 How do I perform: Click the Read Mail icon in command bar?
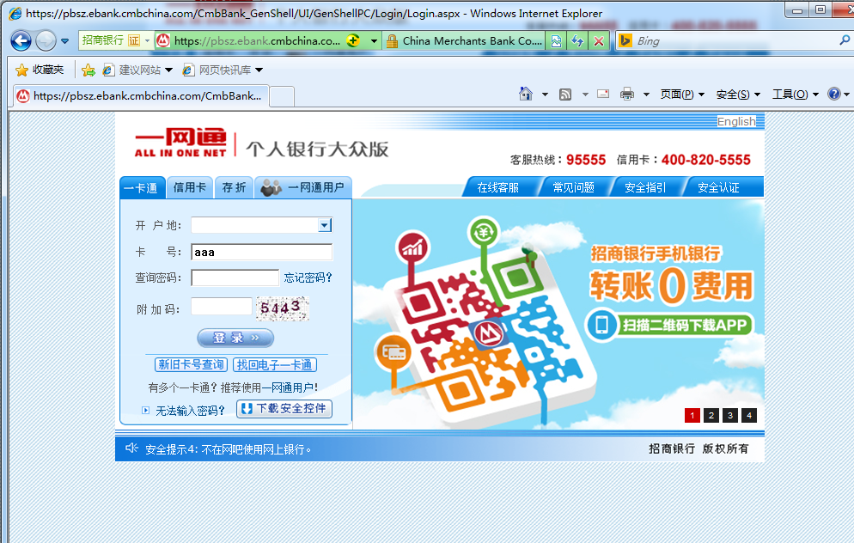[603, 94]
